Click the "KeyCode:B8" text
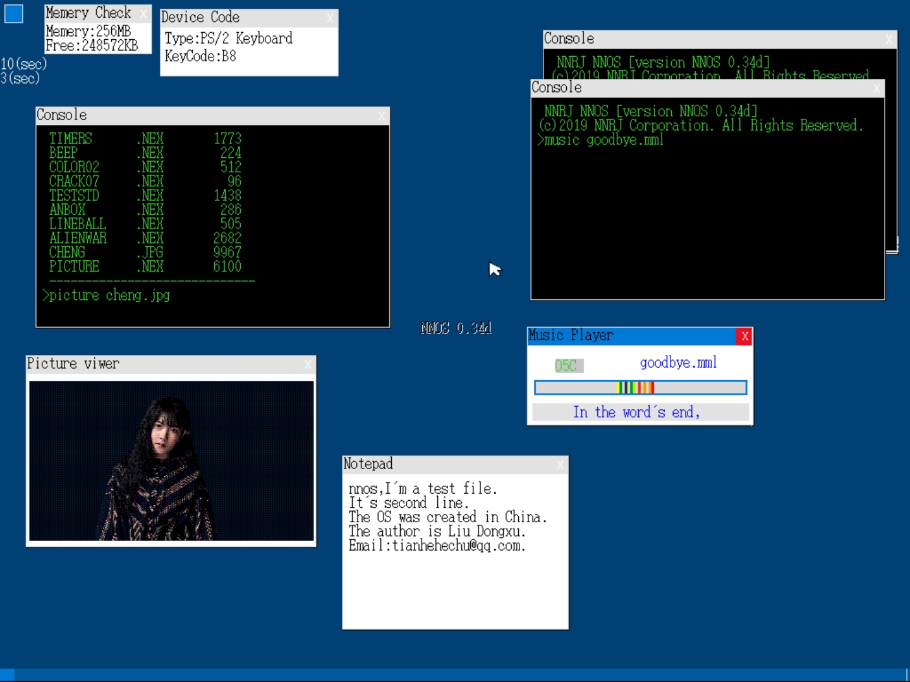The width and height of the screenshot is (910, 682). point(200,56)
